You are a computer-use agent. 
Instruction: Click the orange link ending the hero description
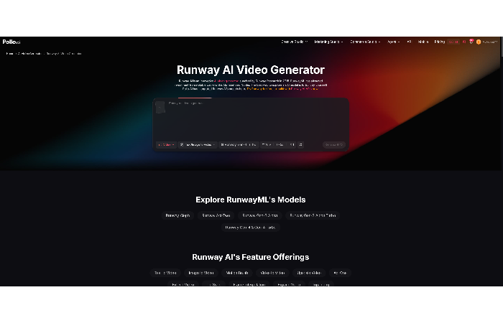click(282, 89)
